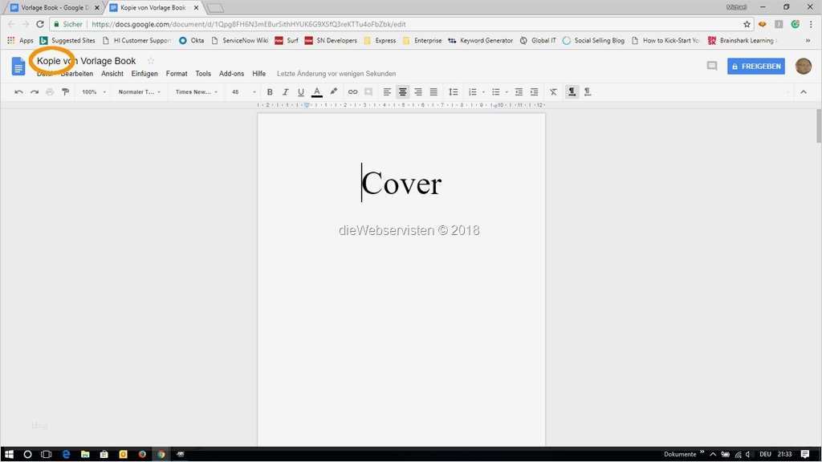Star the document with the star icon
This screenshot has width=822, height=462.
tap(151, 61)
